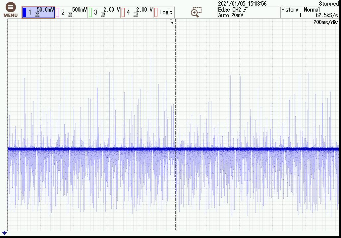Screen dimensions: 341x238
Task: Open Normal acquisition mode settings
Action: [321, 10]
